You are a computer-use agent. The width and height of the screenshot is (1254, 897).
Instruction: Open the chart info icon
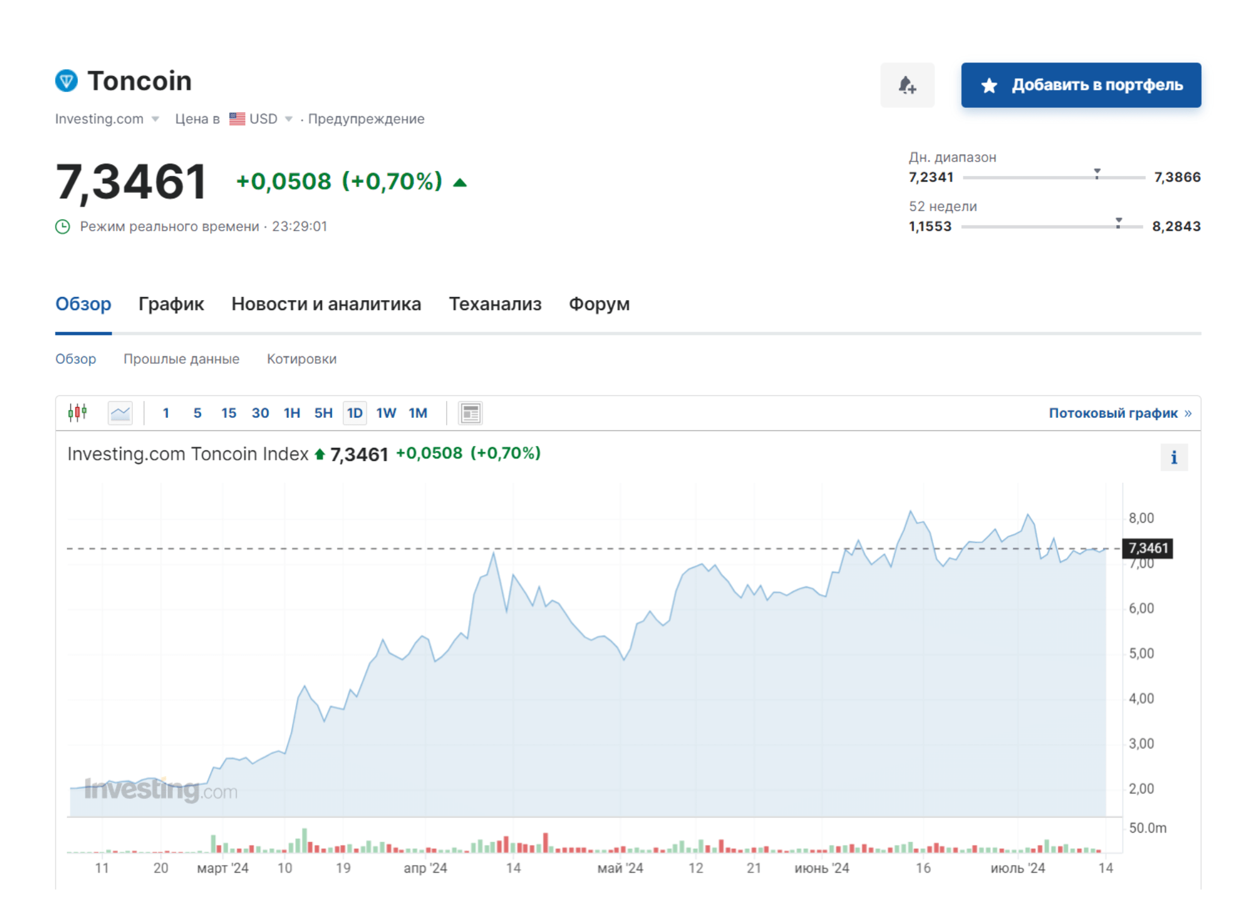pyautogui.click(x=1174, y=457)
